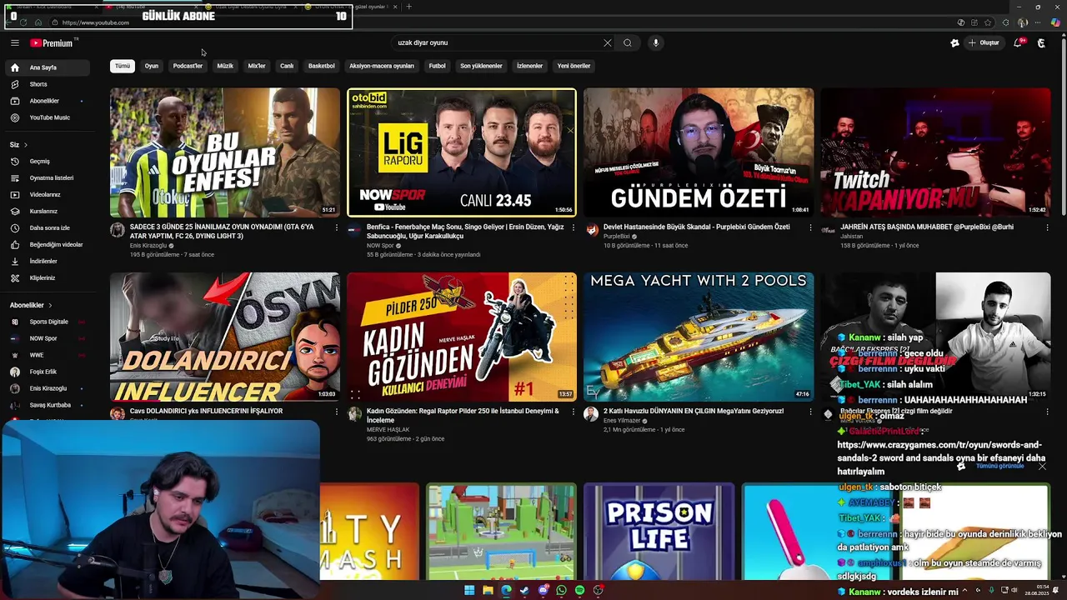Select the İzlenenler filter chip
The height and width of the screenshot is (600, 1067).
tap(529, 66)
